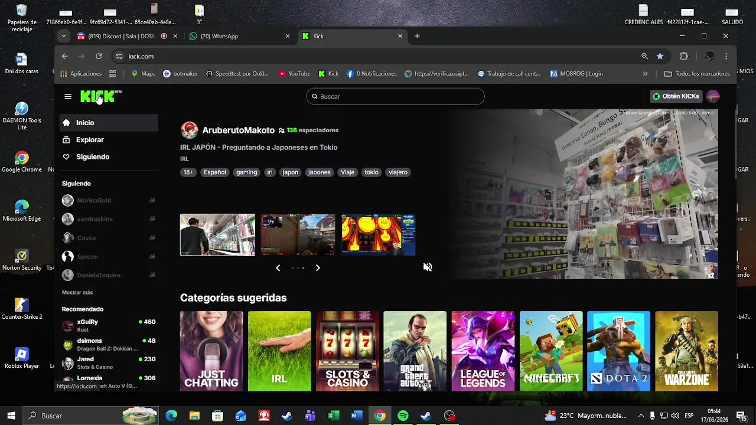Expand hidden bookmarks chevron
The image size is (756, 425).
(x=645, y=74)
